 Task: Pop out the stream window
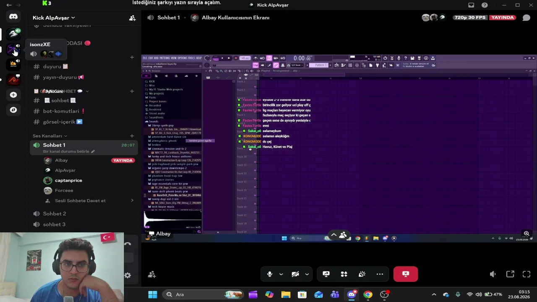(x=510, y=274)
